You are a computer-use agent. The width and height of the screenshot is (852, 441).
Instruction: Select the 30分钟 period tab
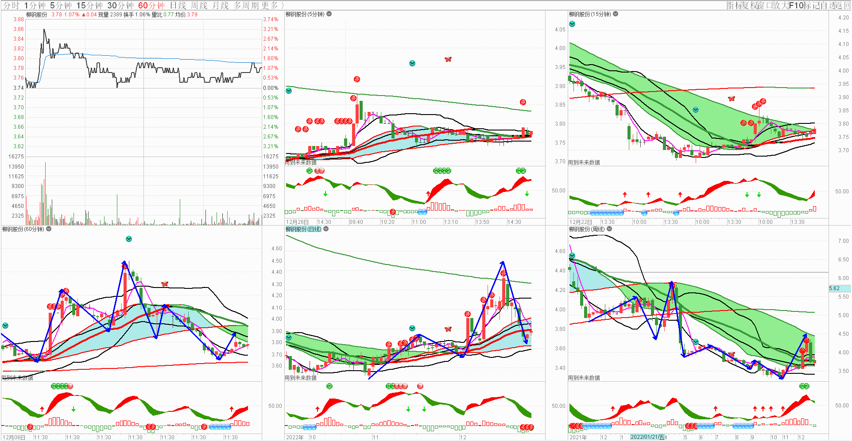click(x=120, y=5)
